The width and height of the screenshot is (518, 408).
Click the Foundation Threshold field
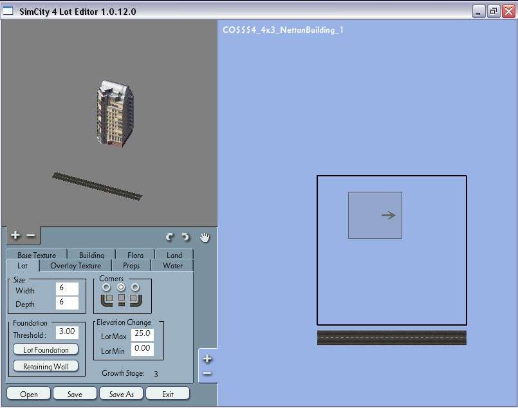coord(67,332)
